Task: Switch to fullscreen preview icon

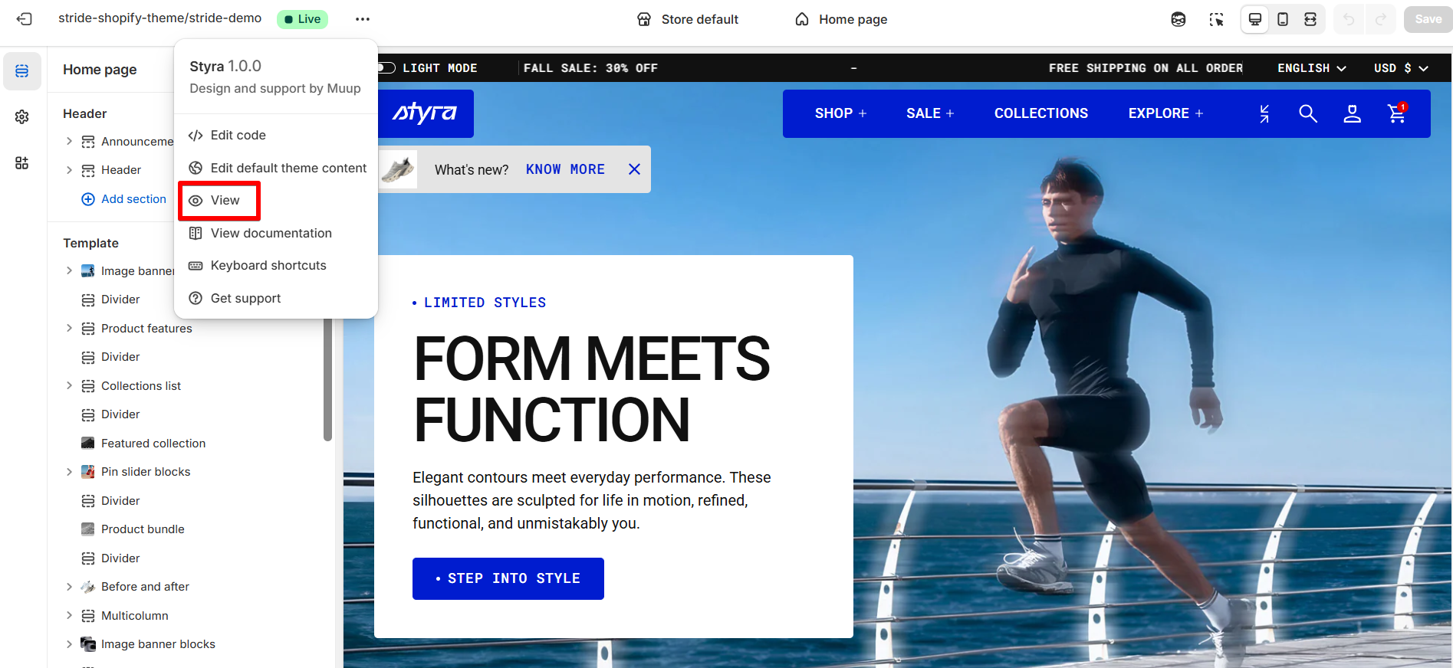Action: tap(1310, 19)
